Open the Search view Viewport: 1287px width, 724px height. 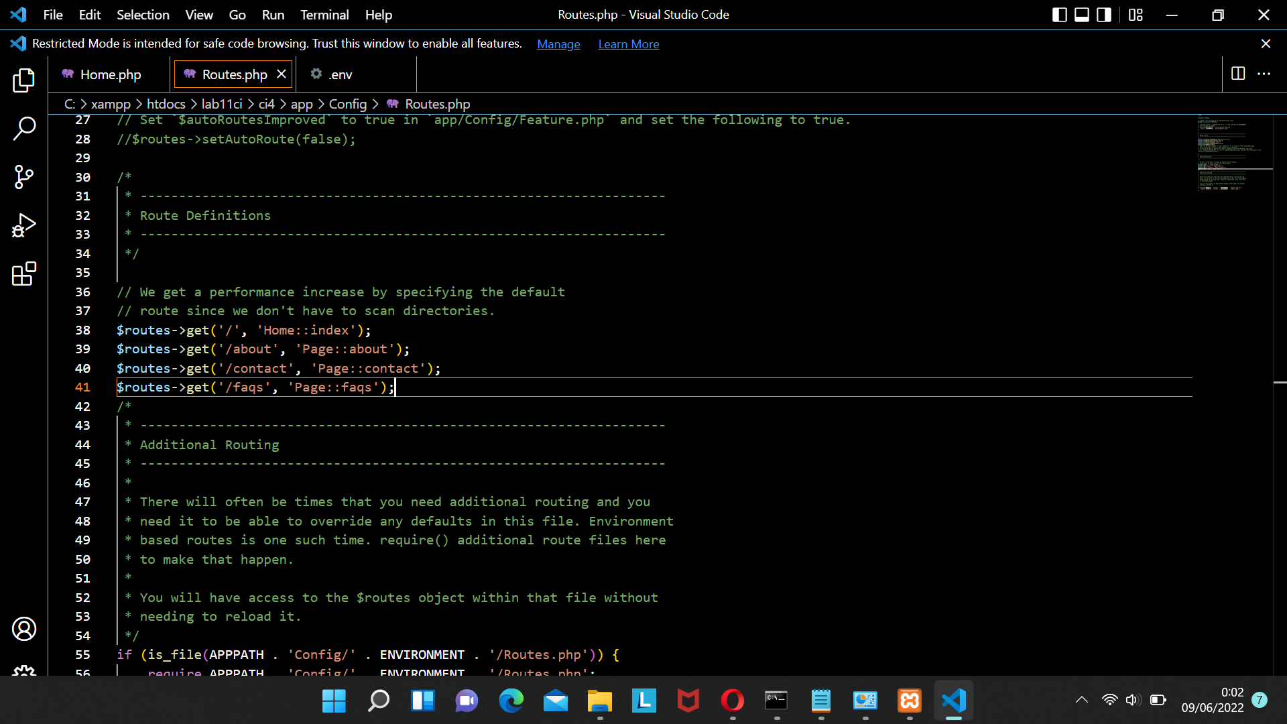pyautogui.click(x=23, y=129)
